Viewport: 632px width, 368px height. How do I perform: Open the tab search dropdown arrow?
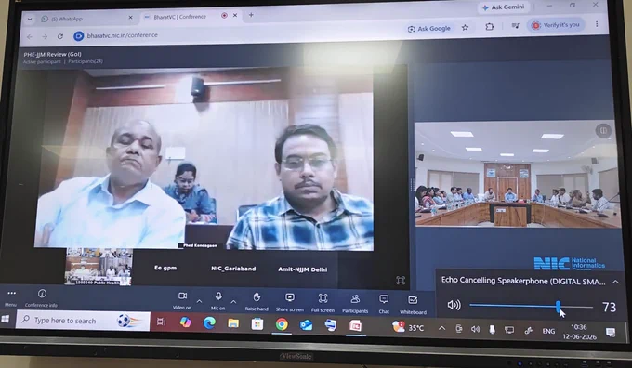click(30, 19)
